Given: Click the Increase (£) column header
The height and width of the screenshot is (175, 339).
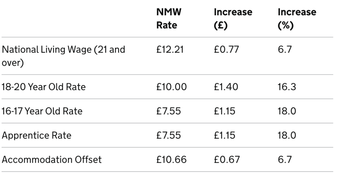Looking at the screenshot, I should pos(233,19).
